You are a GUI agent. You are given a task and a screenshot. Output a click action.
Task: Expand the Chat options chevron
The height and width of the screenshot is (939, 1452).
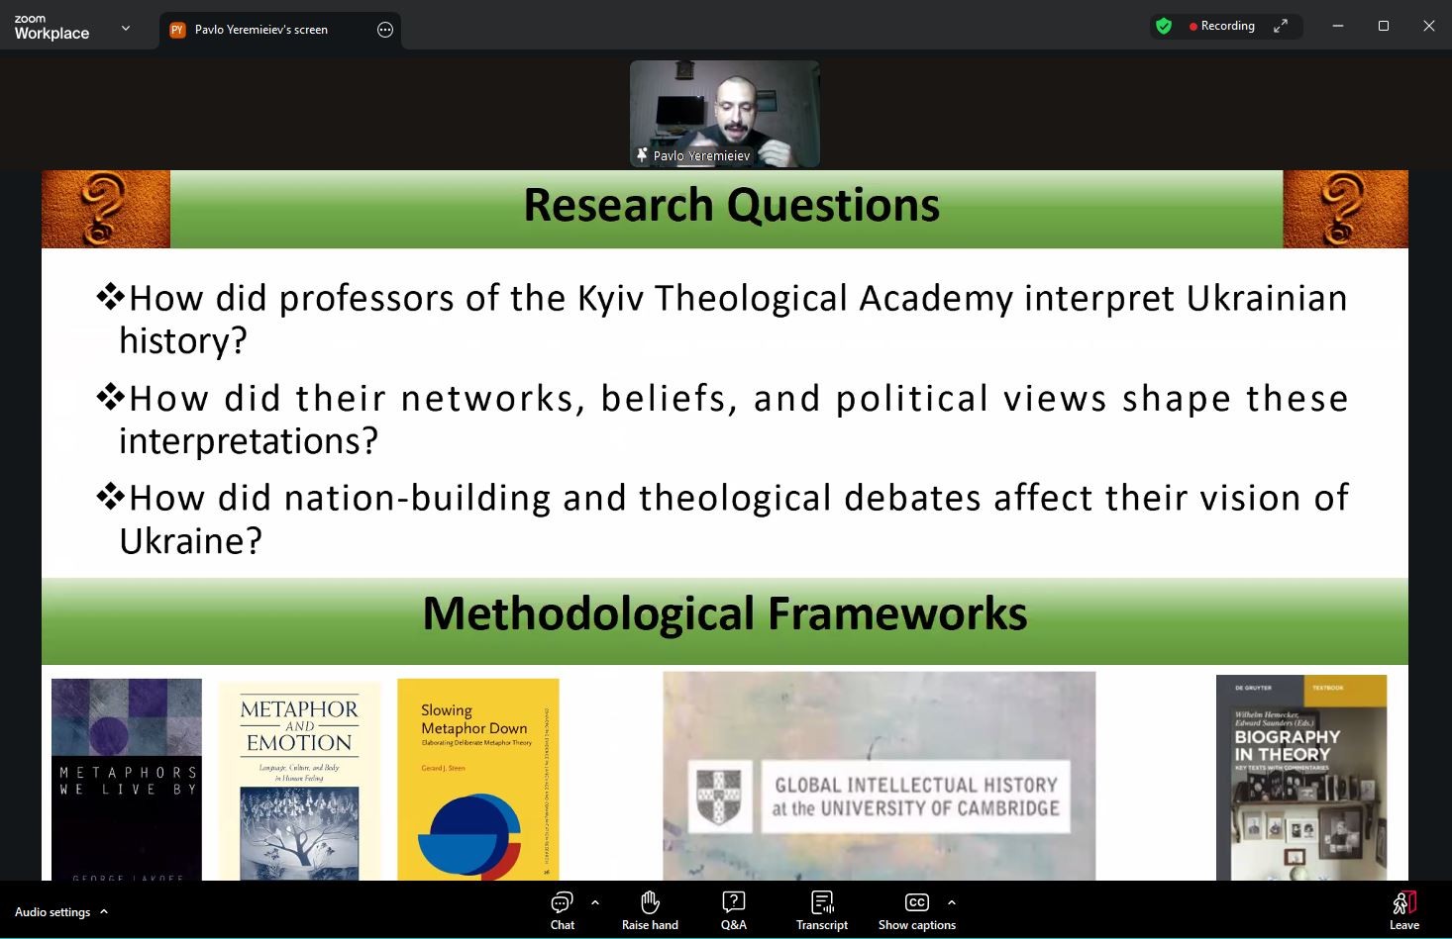(x=595, y=902)
